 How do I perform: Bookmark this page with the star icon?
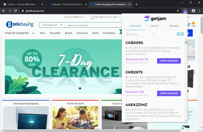coord(178,11)
